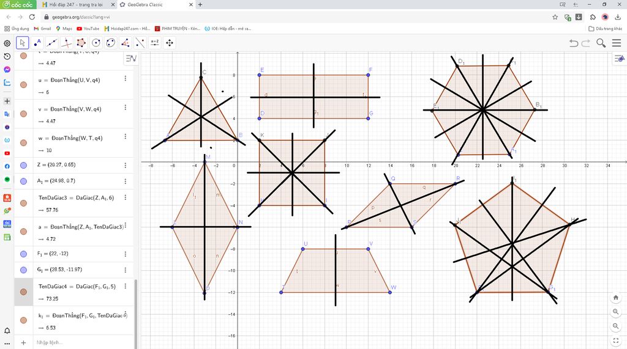This screenshot has width=627, height=349.
Task: Open the GeoGebra search magnifier
Action: click(601, 43)
